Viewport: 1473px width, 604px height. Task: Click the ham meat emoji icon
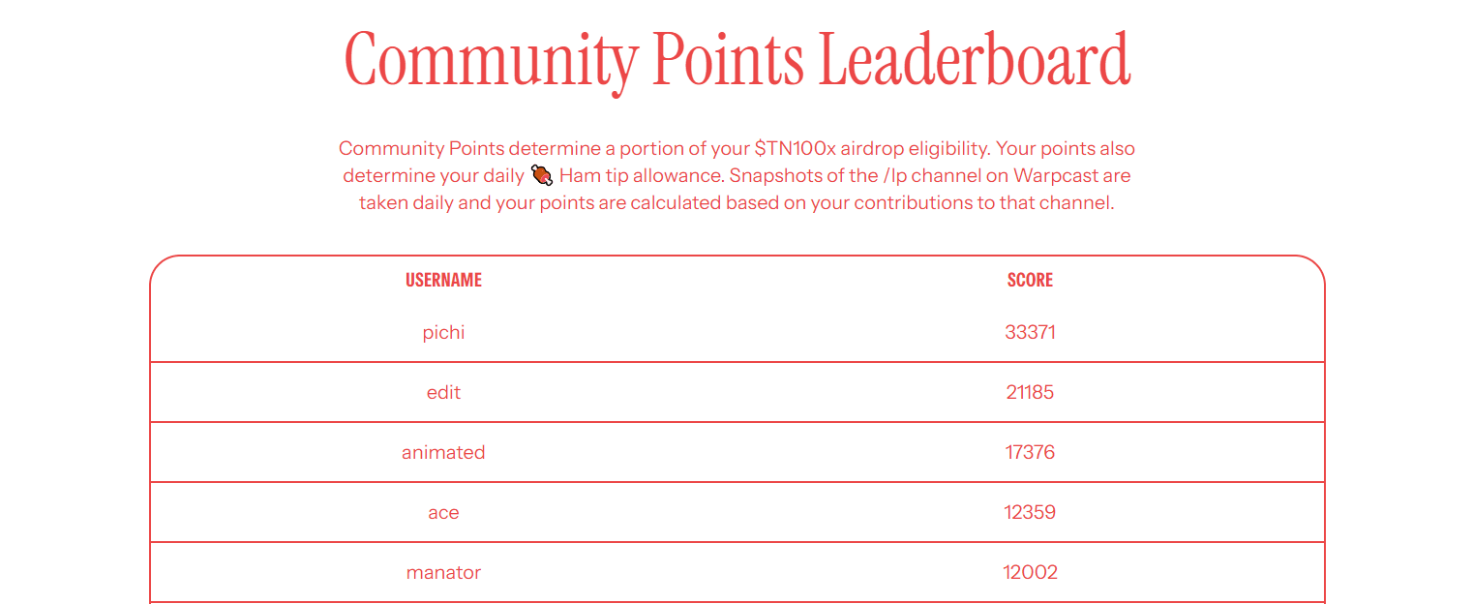(x=542, y=175)
